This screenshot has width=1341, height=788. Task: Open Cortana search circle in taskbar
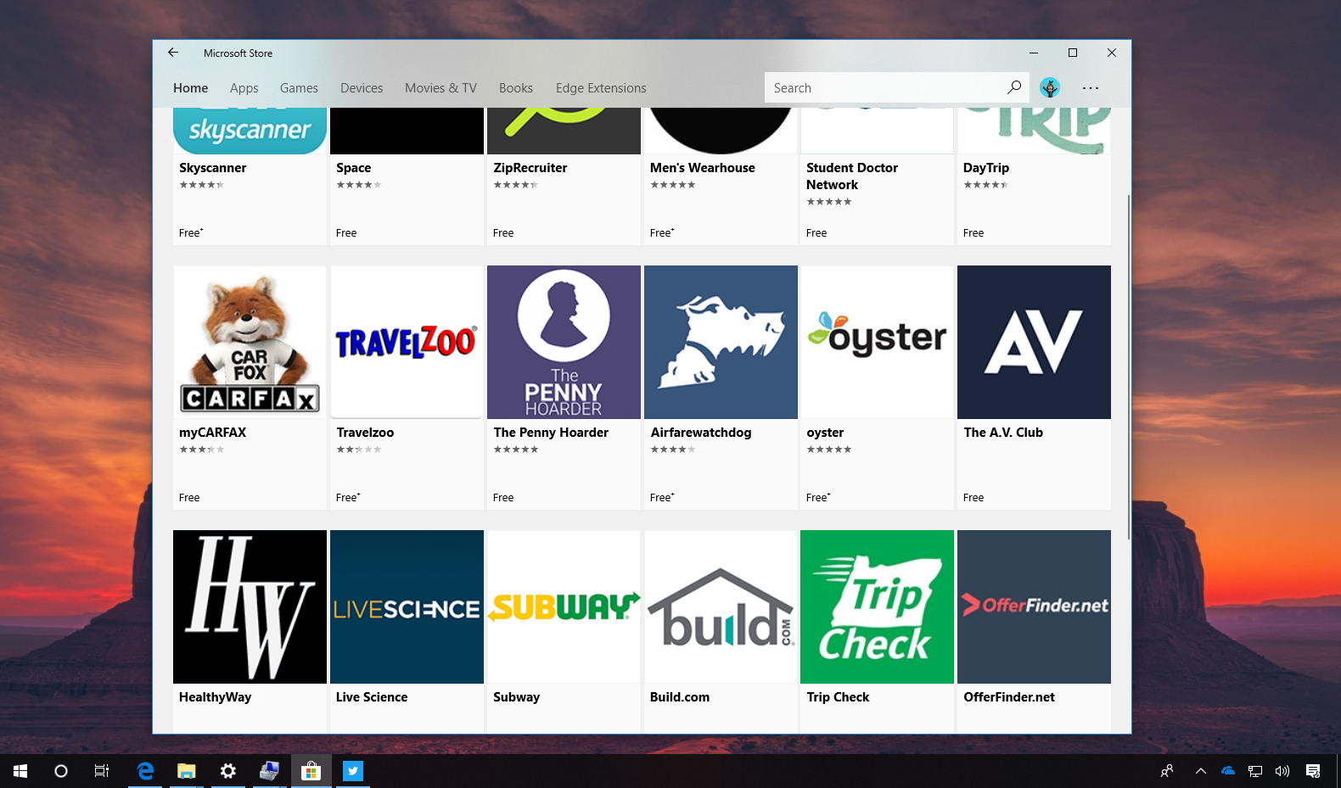click(61, 771)
